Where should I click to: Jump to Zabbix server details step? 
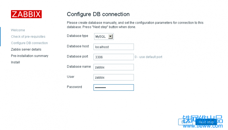pos(26,49)
